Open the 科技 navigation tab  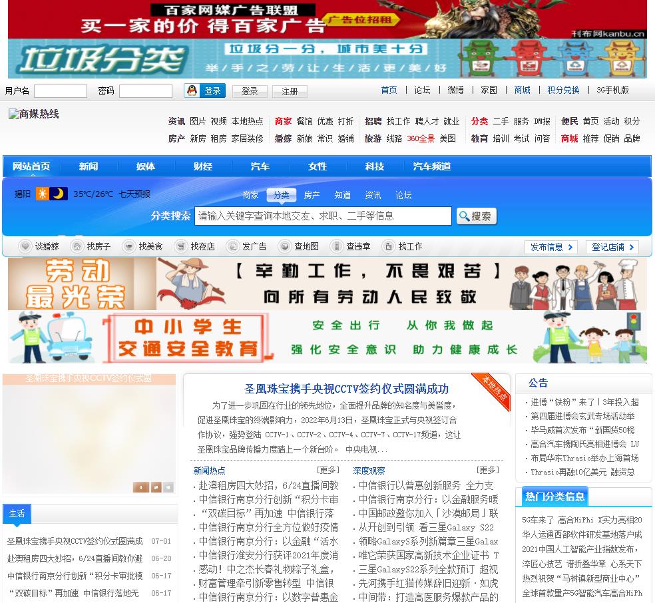pyautogui.click(x=375, y=166)
